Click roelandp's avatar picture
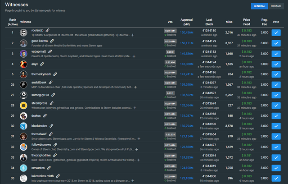 23,32
